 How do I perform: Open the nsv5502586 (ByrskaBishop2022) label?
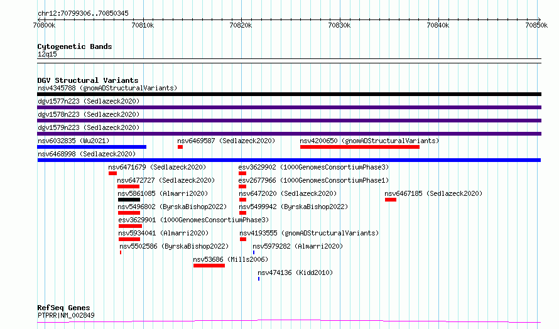click(x=174, y=246)
